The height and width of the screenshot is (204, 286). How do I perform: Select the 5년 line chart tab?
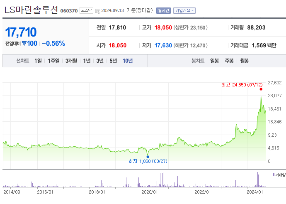pos(113,61)
